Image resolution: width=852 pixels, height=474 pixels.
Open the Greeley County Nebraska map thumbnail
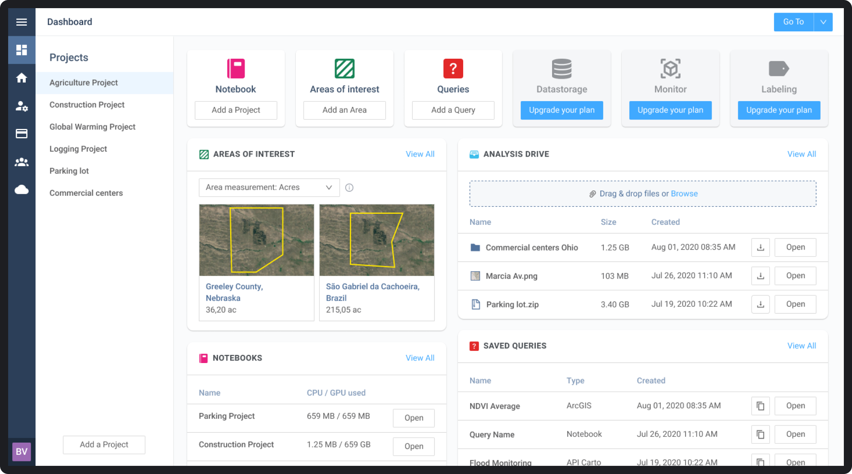tap(256, 240)
